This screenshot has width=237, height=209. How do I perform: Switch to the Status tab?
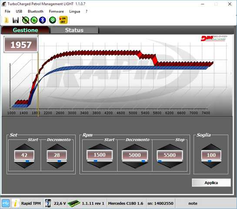click(x=74, y=30)
